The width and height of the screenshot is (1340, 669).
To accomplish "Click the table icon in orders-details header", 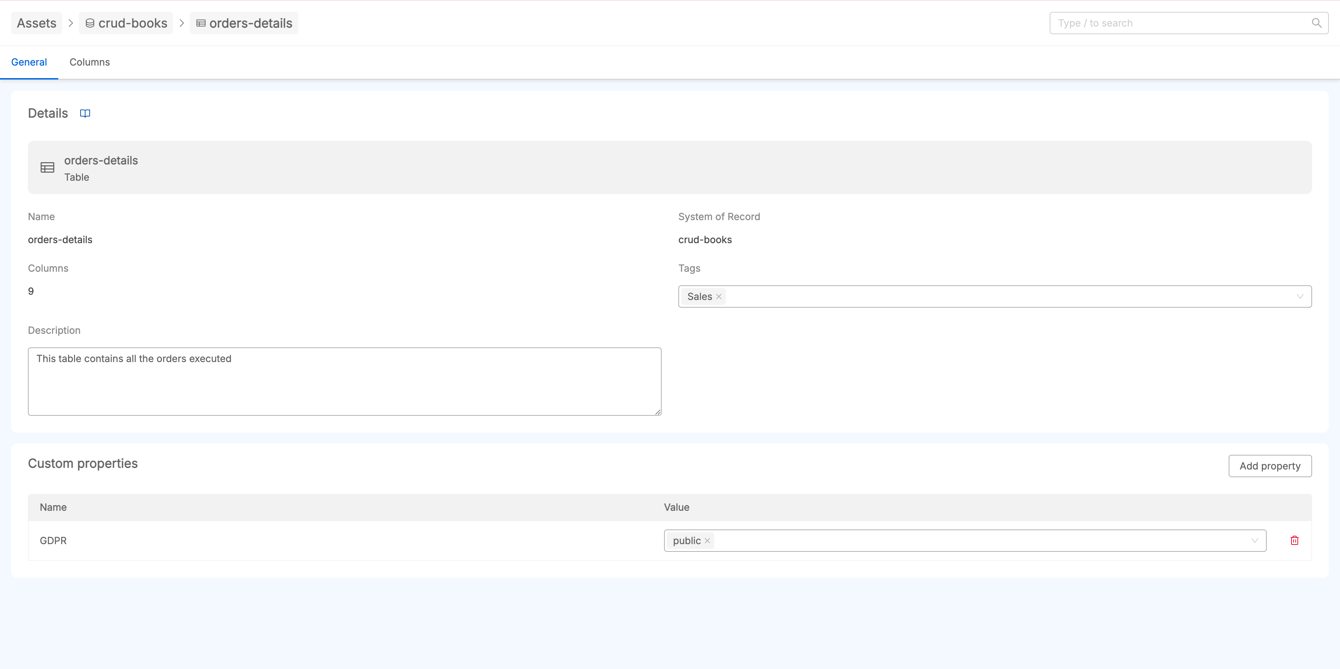I will pos(47,167).
